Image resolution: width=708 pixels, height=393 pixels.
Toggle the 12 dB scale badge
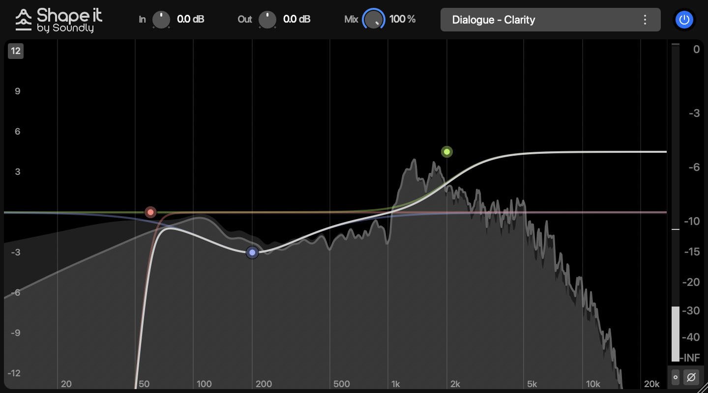pos(16,51)
